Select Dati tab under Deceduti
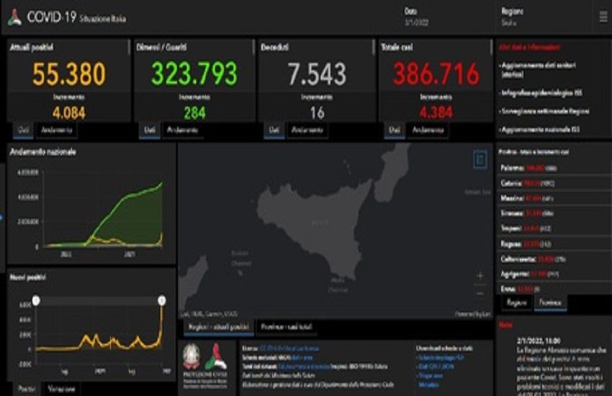This screenshot has width=612, height=396. [274, 130]
